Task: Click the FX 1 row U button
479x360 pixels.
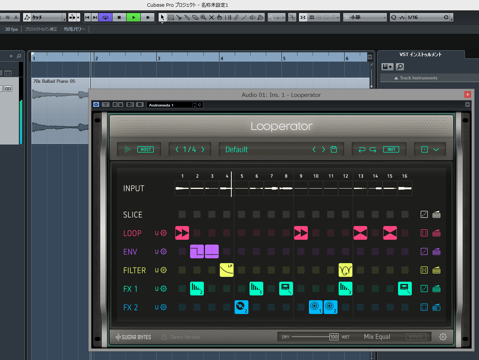Action: (x=157, y=289)
